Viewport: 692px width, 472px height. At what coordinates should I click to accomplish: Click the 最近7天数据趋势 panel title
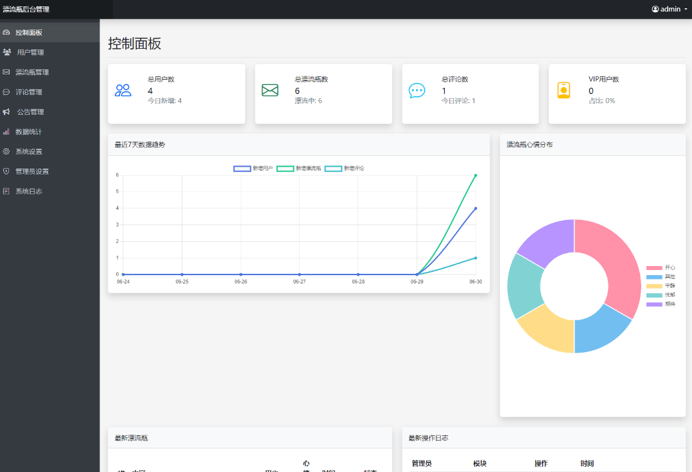pyautogui.click(x=140, y=144)
